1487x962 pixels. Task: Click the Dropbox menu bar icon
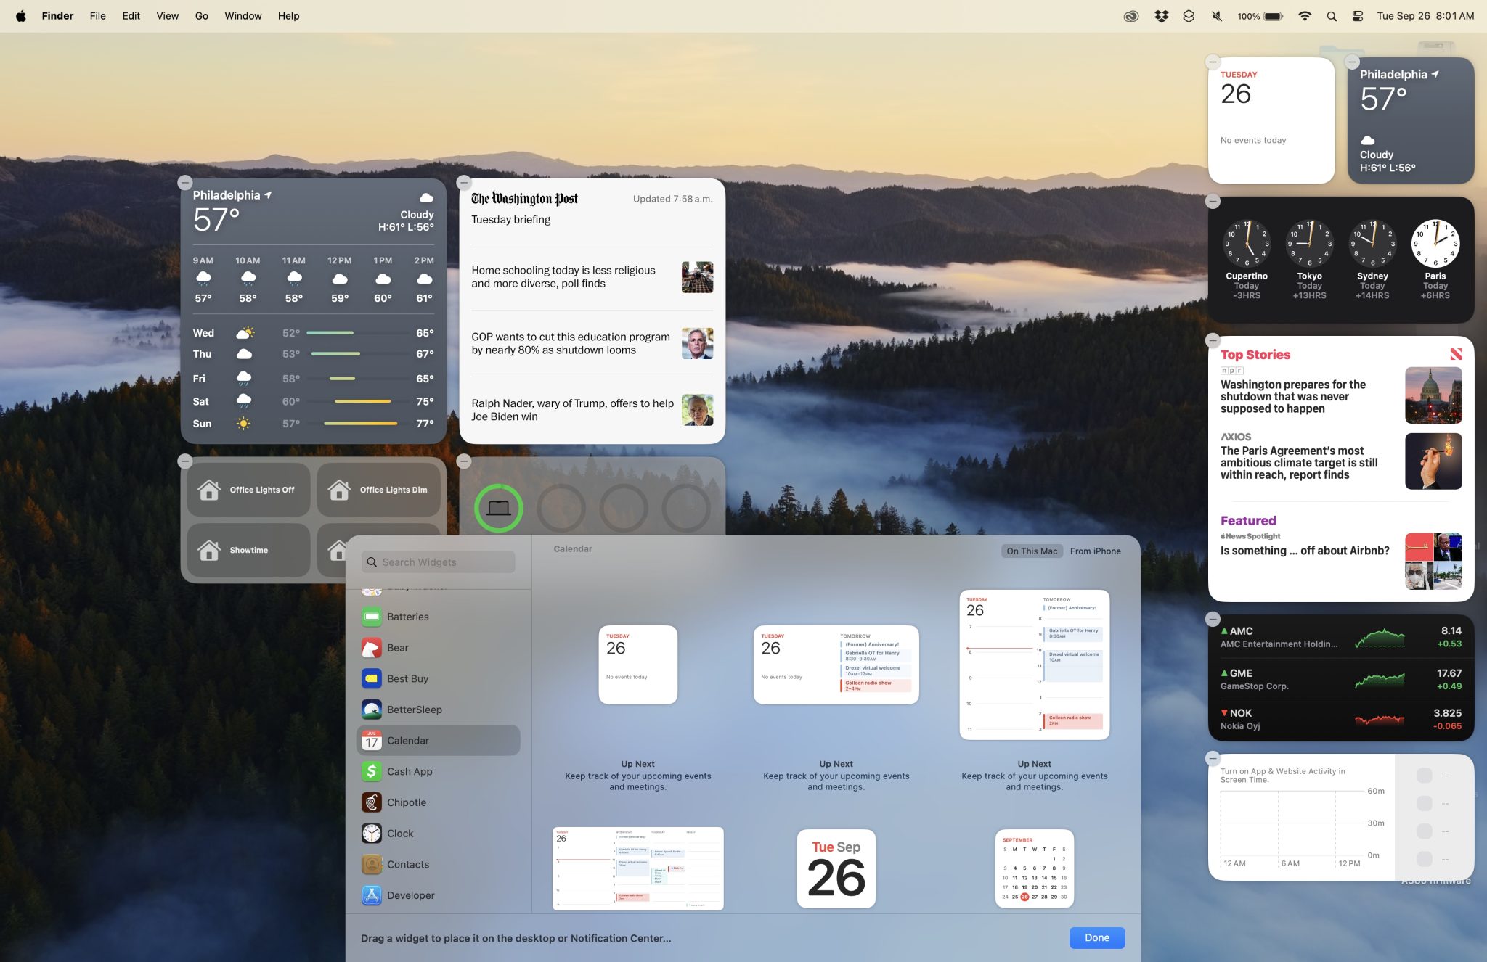(1161, 15)
